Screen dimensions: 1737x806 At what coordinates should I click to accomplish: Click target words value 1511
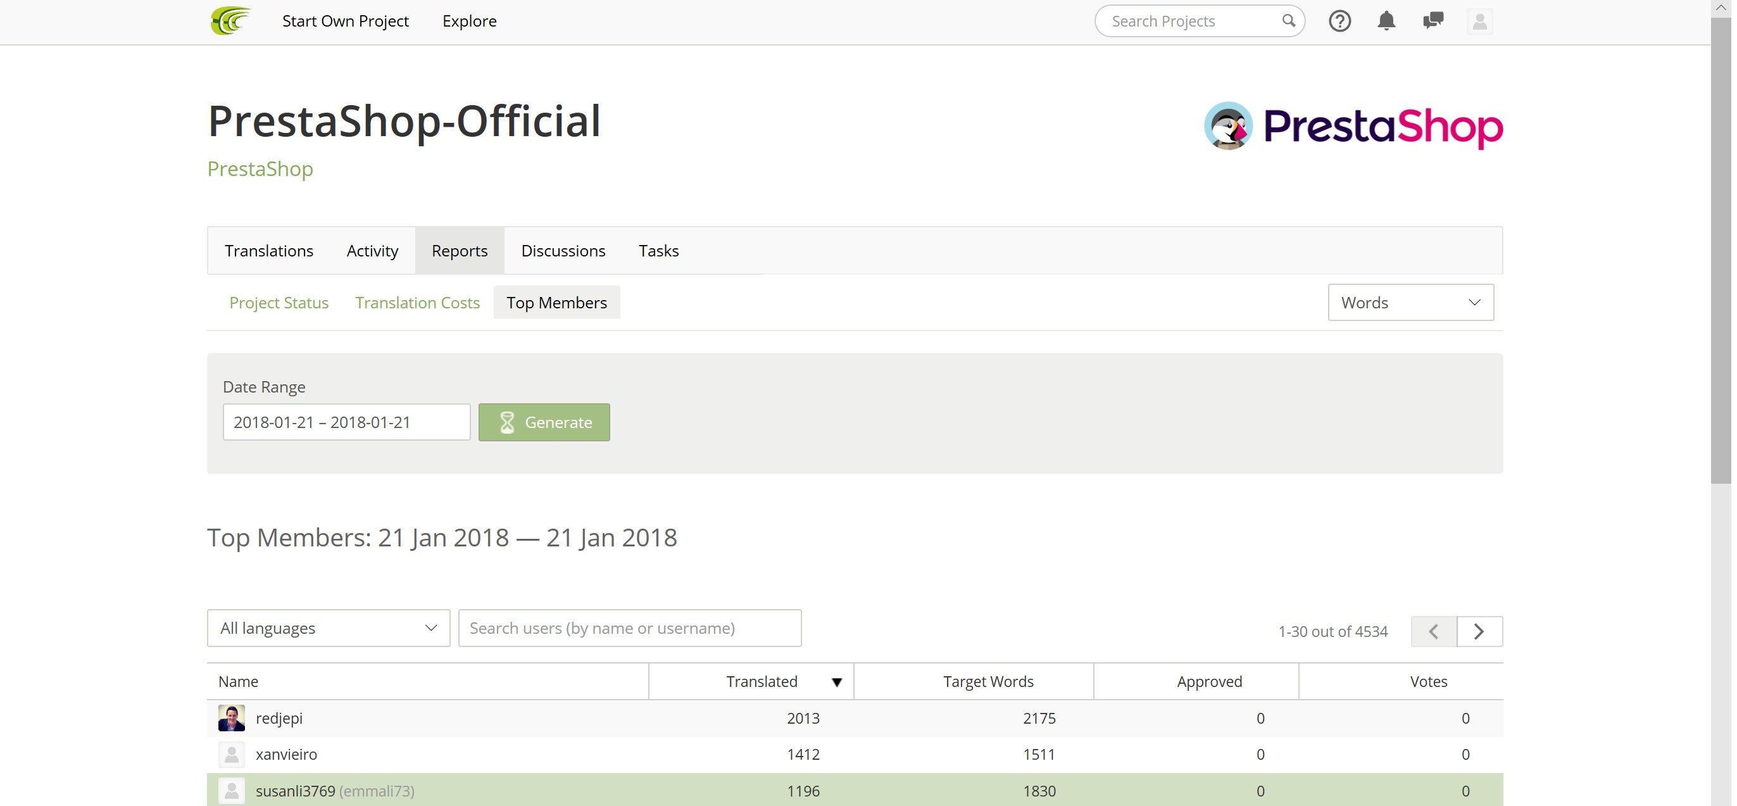pos(1039,755)
